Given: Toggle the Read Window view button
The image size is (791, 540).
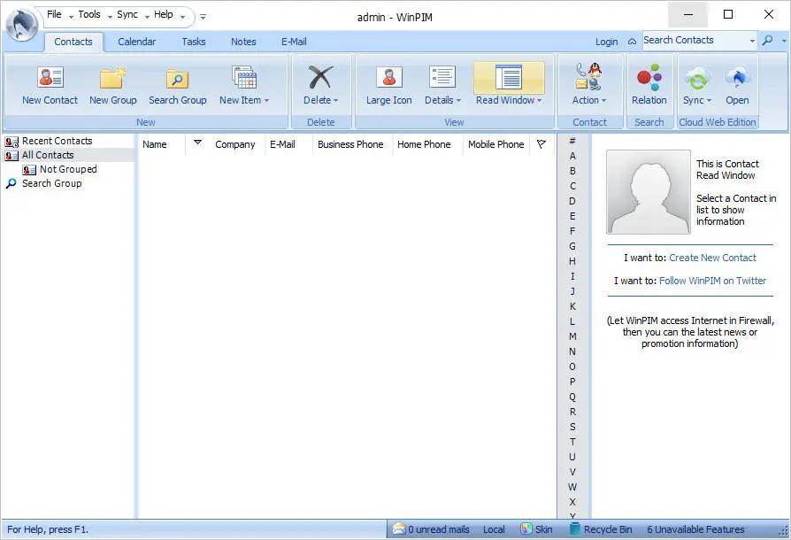Looking at the screenshot, I should point(509,84).
